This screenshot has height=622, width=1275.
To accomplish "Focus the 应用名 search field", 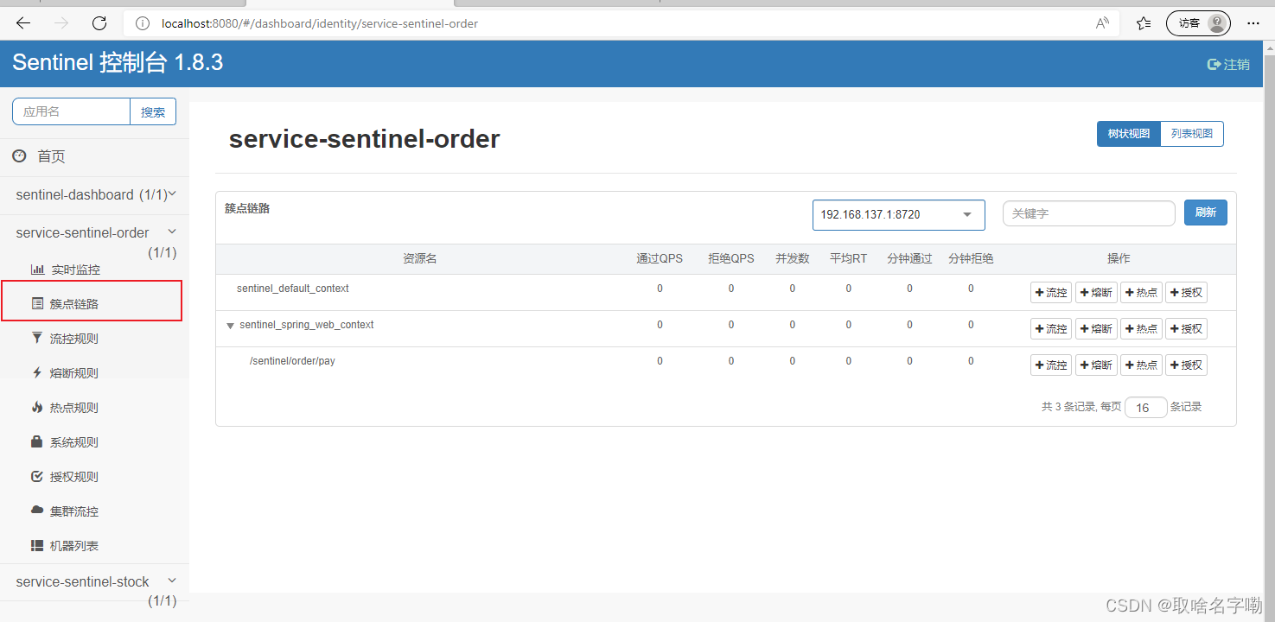I will (71, 111).
